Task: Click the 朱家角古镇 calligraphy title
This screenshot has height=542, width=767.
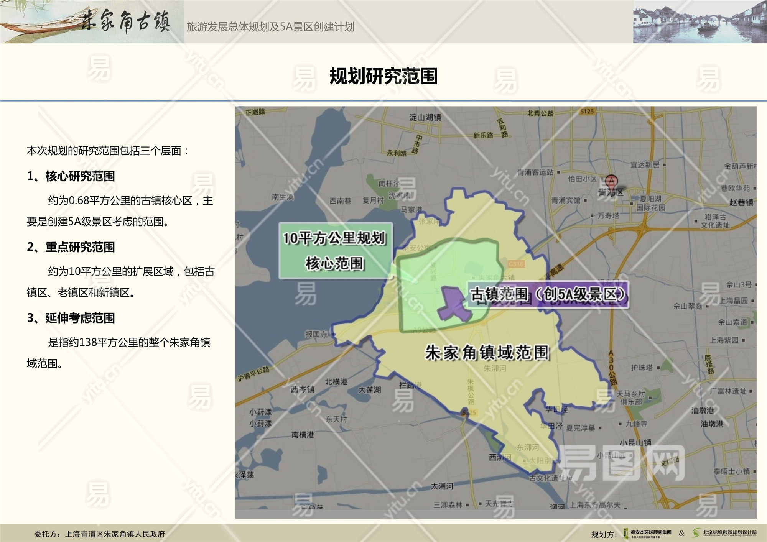Action: [126, 21]
